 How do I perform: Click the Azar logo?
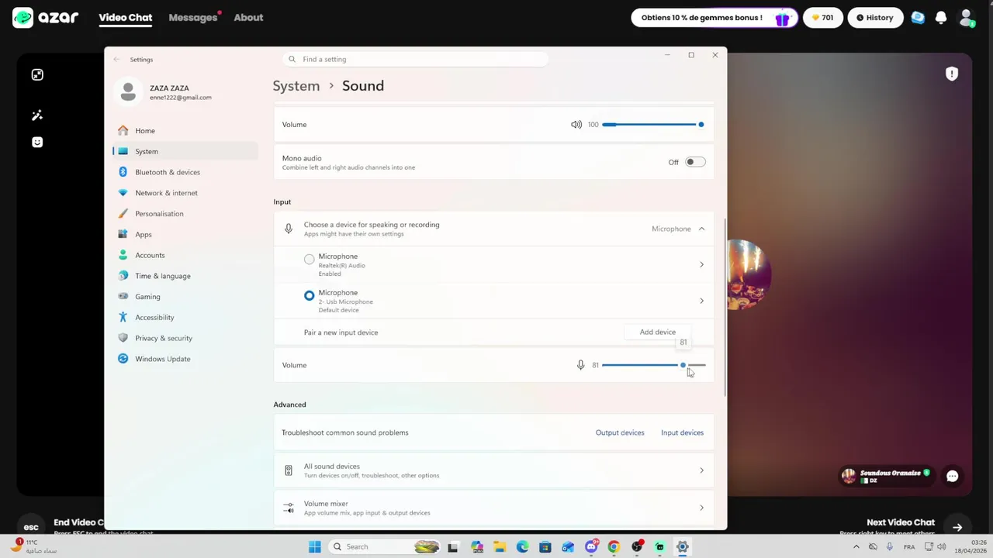46,17
